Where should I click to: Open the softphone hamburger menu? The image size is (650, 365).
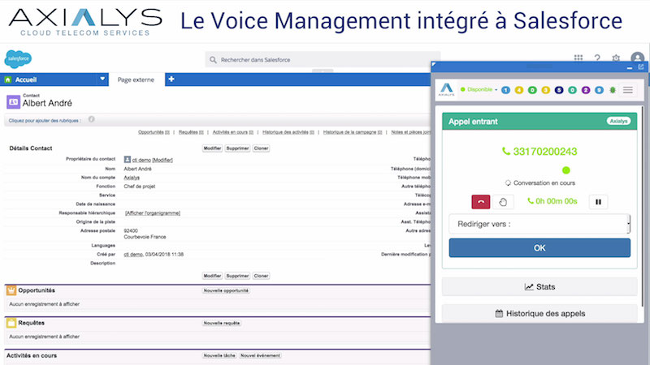[x=627, y=90]
